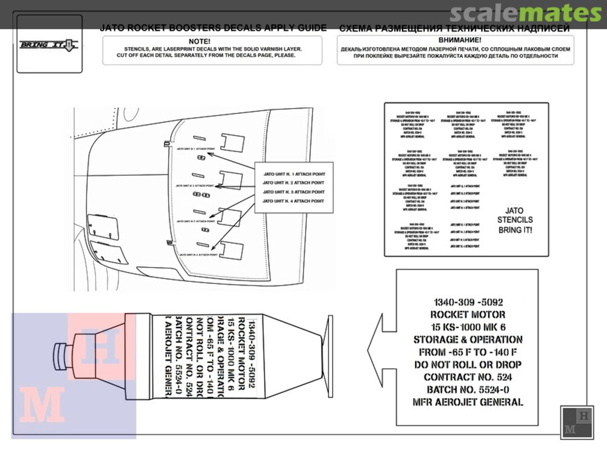Click the top-left stencil block on decal sheet

(413, 125)
